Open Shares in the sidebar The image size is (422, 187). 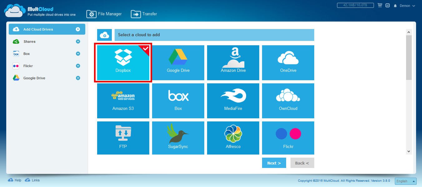pos(47,42)
